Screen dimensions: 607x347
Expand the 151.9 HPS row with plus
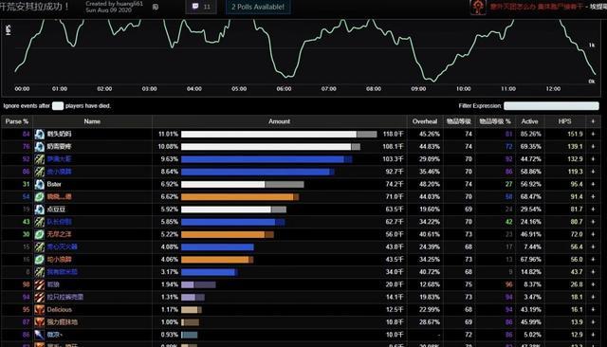pyautogui.click(x=593, y=135)
